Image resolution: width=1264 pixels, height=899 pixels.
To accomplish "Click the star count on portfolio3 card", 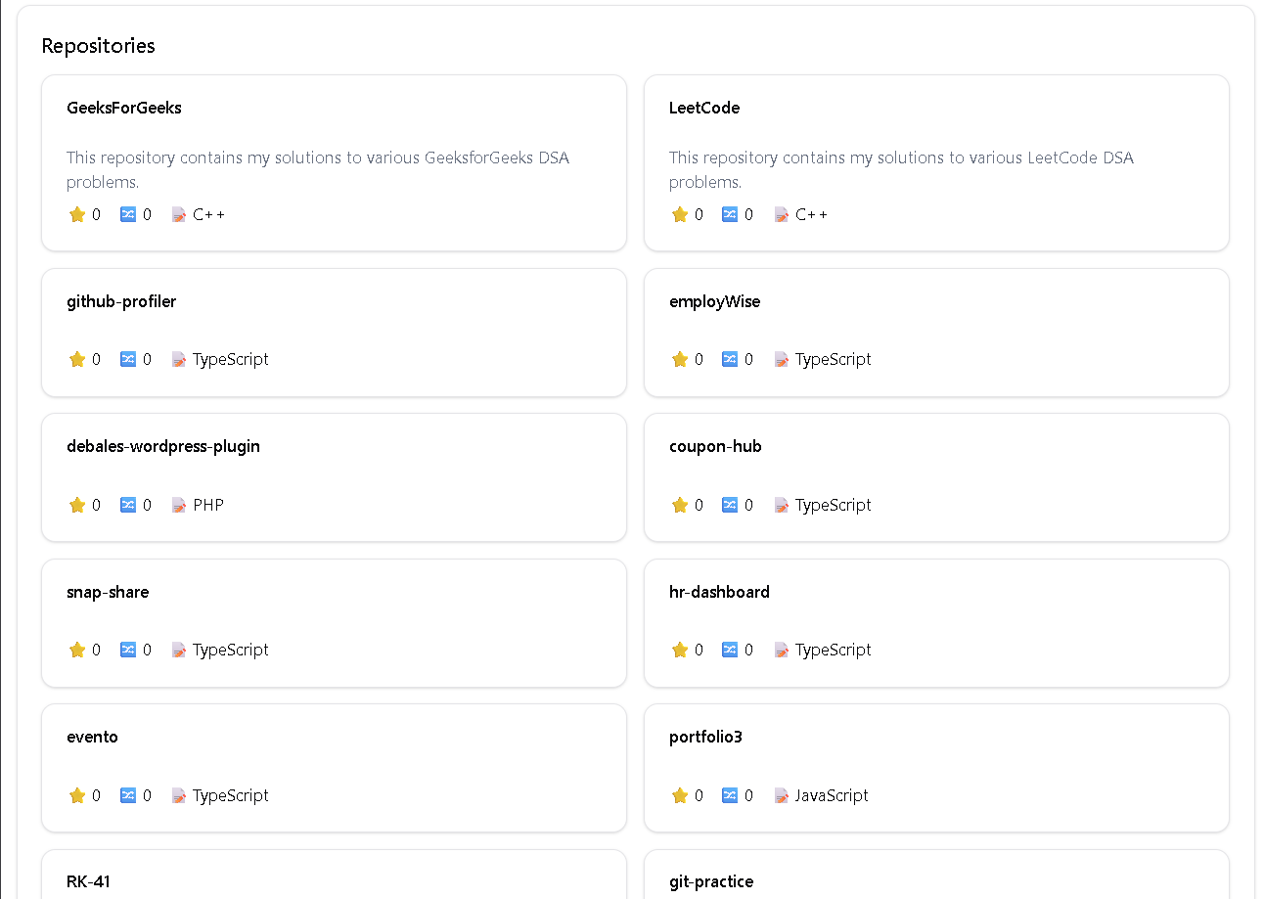I will (699, 795).
